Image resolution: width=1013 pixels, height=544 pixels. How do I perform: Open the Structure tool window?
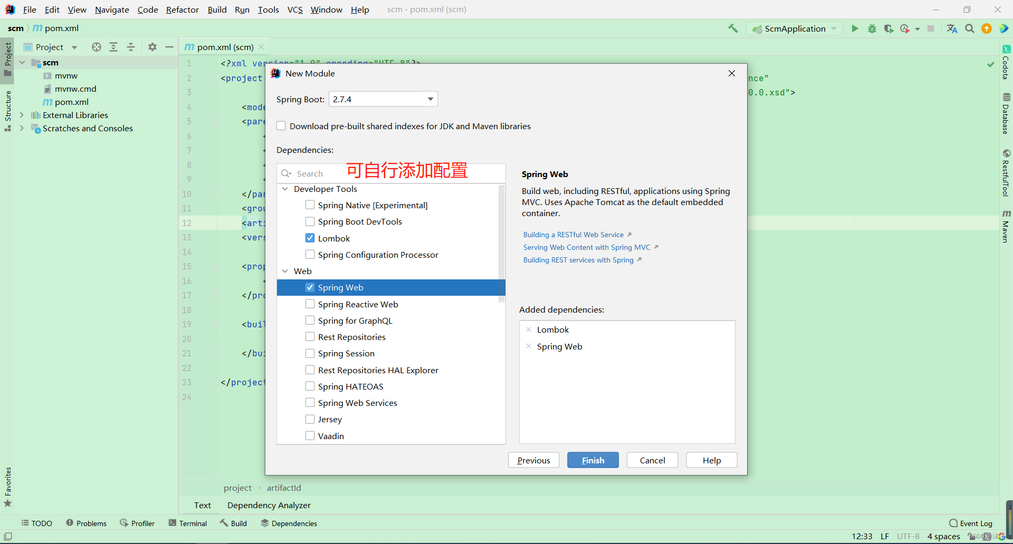7,111
